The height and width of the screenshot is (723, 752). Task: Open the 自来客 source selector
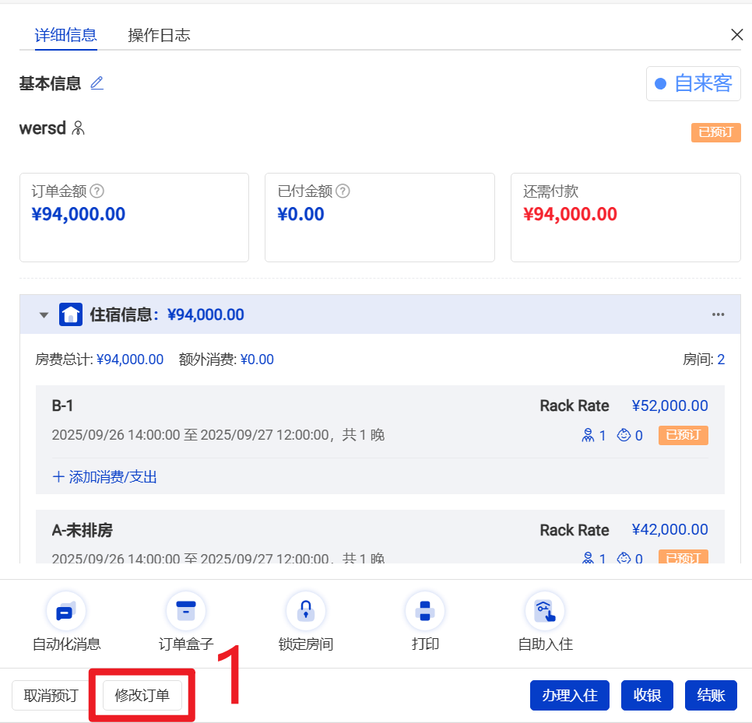693,84
